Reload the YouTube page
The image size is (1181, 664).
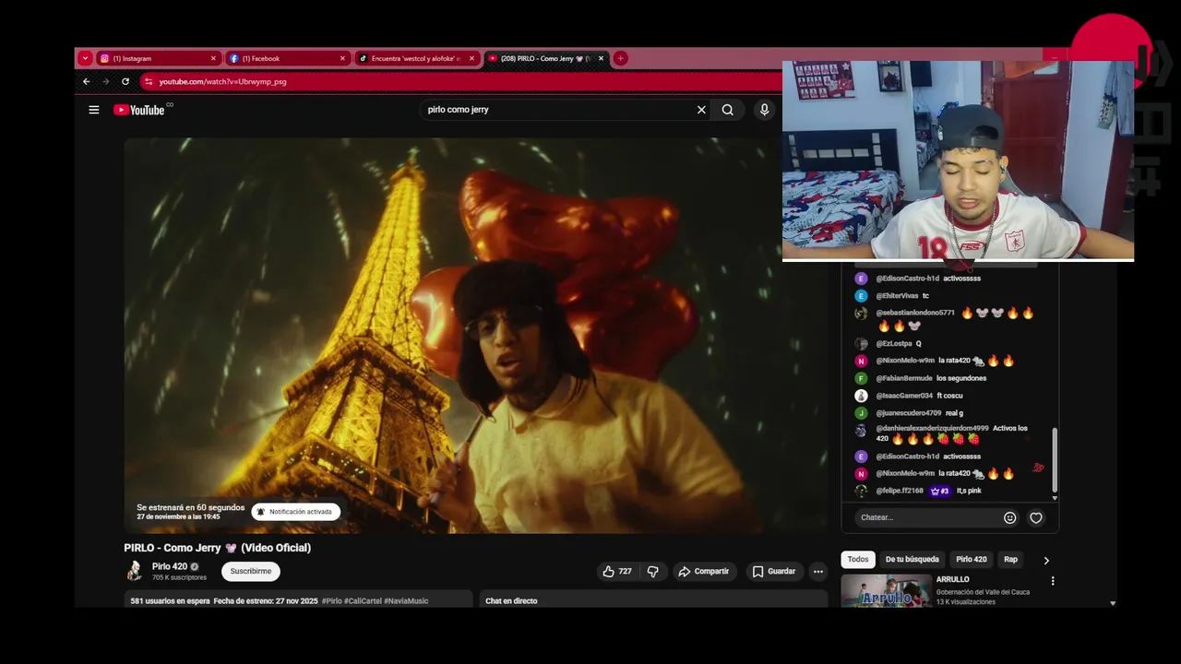(125, 81)
